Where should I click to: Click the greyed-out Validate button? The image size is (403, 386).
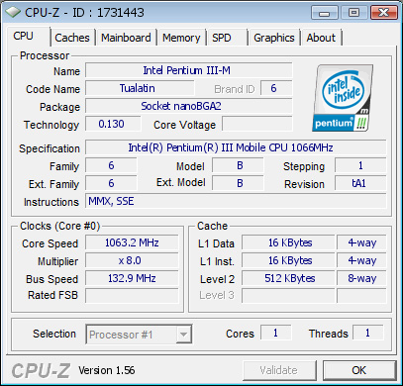click(279, 370)
